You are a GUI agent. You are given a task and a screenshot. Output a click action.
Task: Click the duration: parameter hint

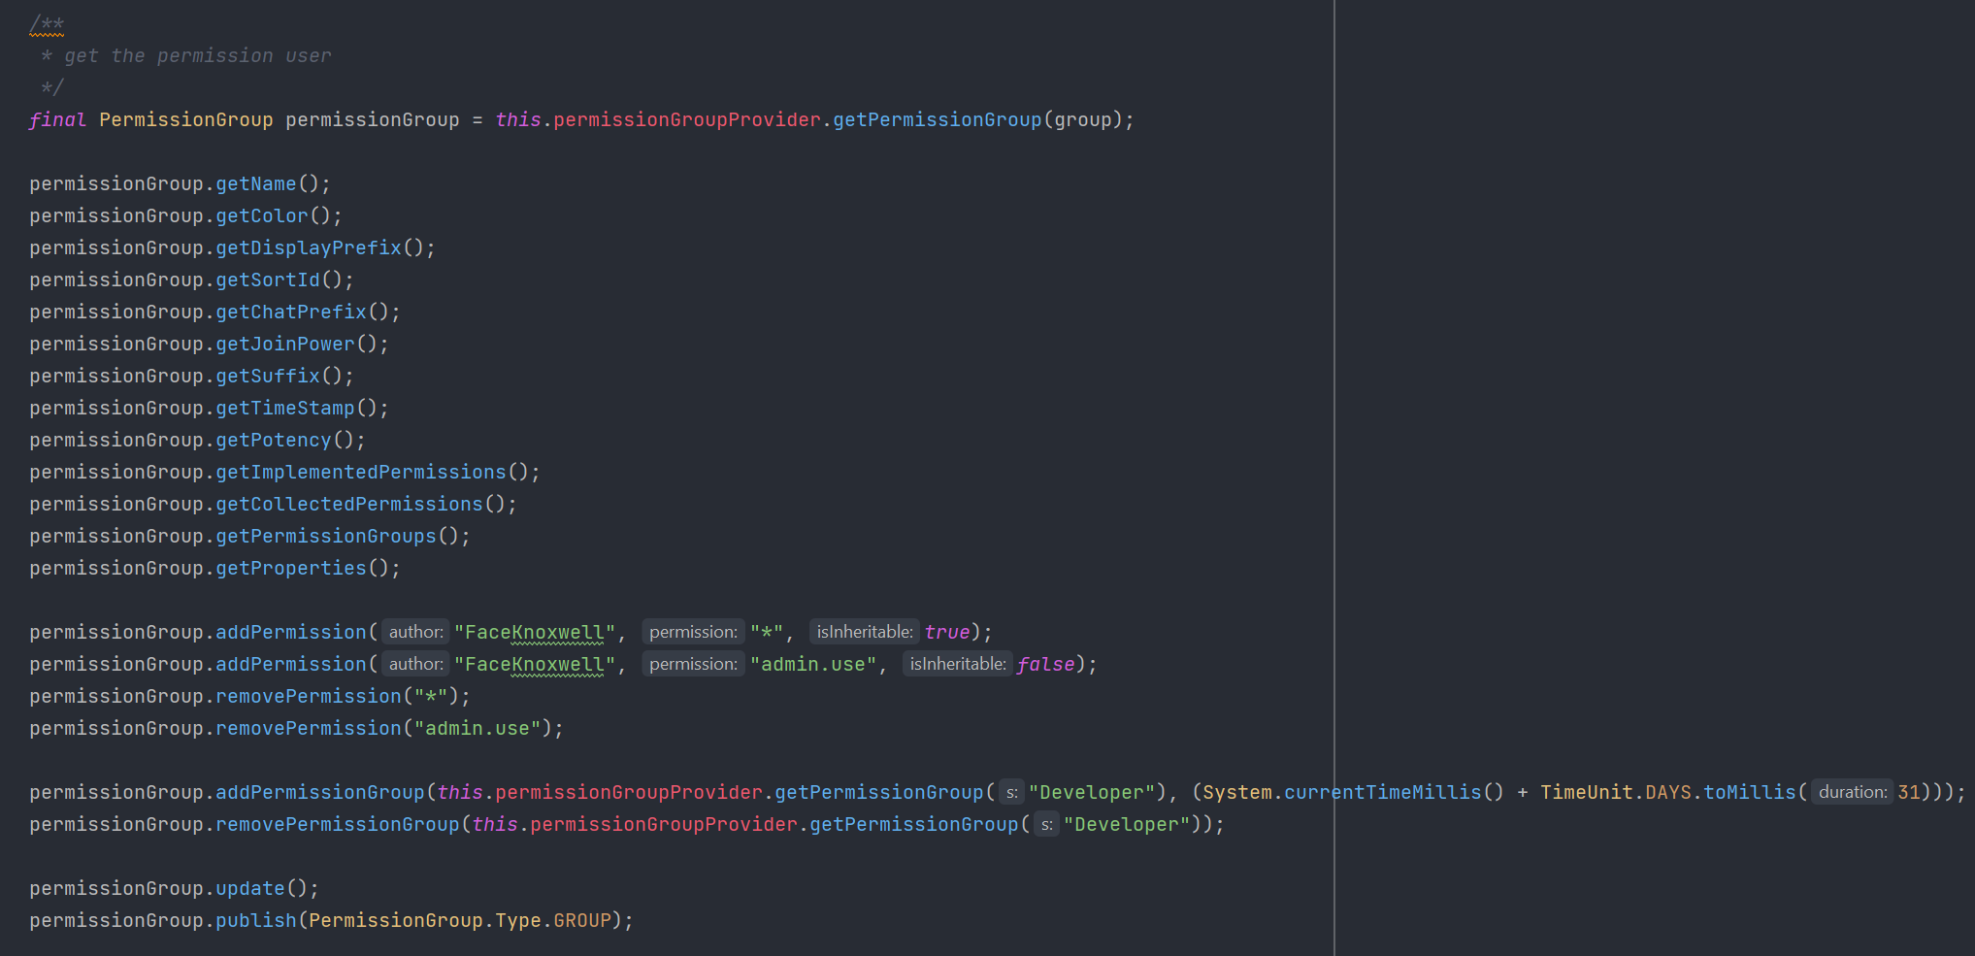[x=1853, y=792]
